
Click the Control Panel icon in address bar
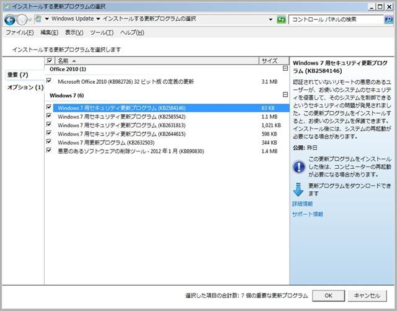click(x=38, y=19)
